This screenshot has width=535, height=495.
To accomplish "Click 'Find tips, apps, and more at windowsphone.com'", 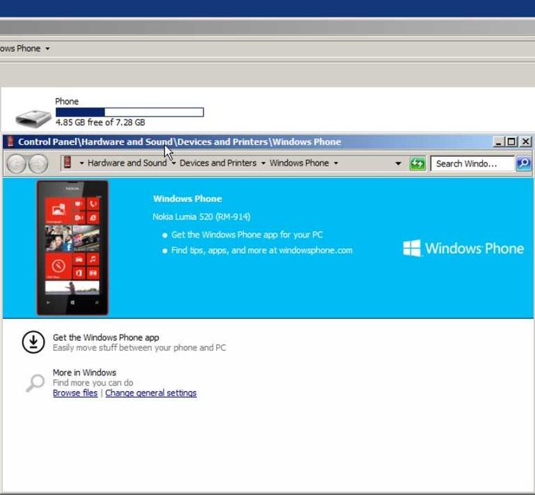I will click(x=261, y=250).
